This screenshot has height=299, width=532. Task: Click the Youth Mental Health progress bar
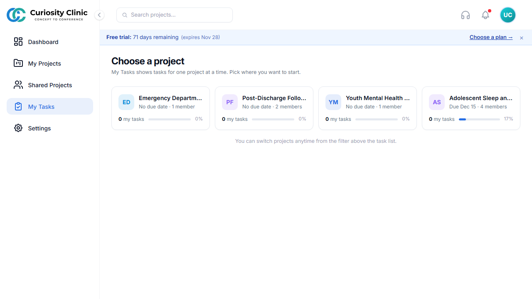tap(377, 119)
